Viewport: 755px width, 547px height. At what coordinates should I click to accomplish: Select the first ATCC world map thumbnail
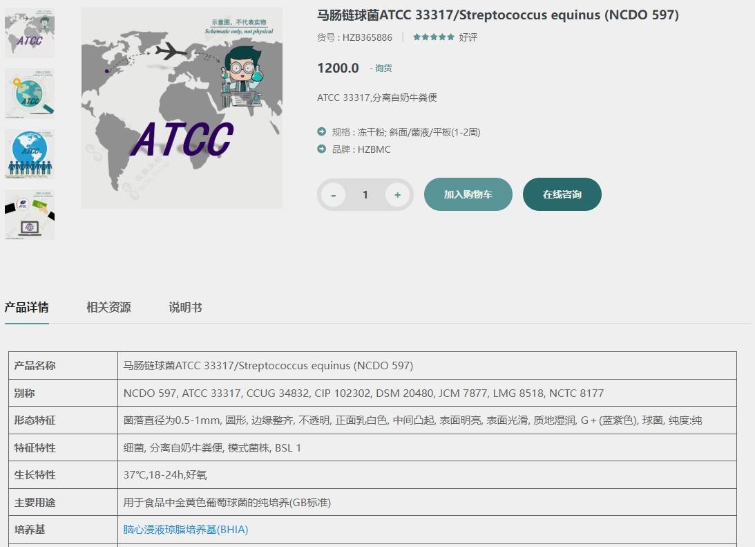click(x=30, y=33)
